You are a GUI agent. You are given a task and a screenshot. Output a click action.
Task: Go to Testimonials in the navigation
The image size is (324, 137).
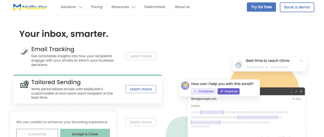tap(154, 7)
